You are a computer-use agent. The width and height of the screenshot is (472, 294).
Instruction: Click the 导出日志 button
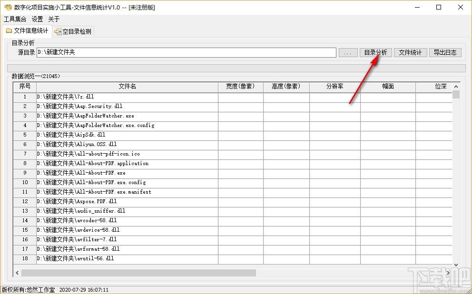[x=445, y=52]
